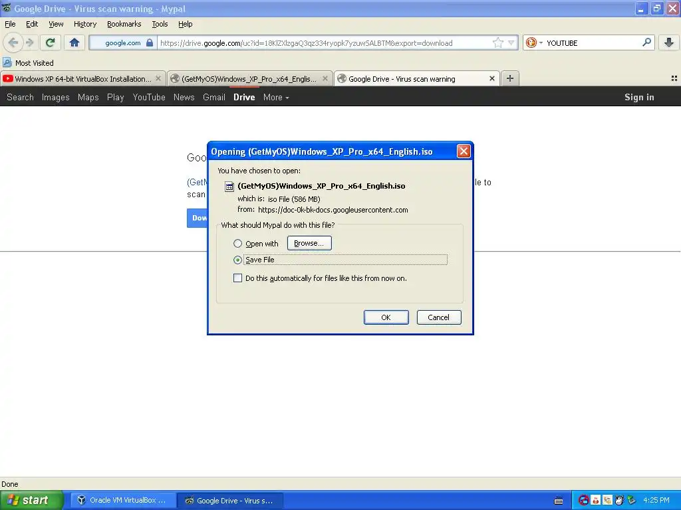The height and width of the screenshot is (510, 681).
Task: Open the URL history dropdown arrow
Action: 511,42
